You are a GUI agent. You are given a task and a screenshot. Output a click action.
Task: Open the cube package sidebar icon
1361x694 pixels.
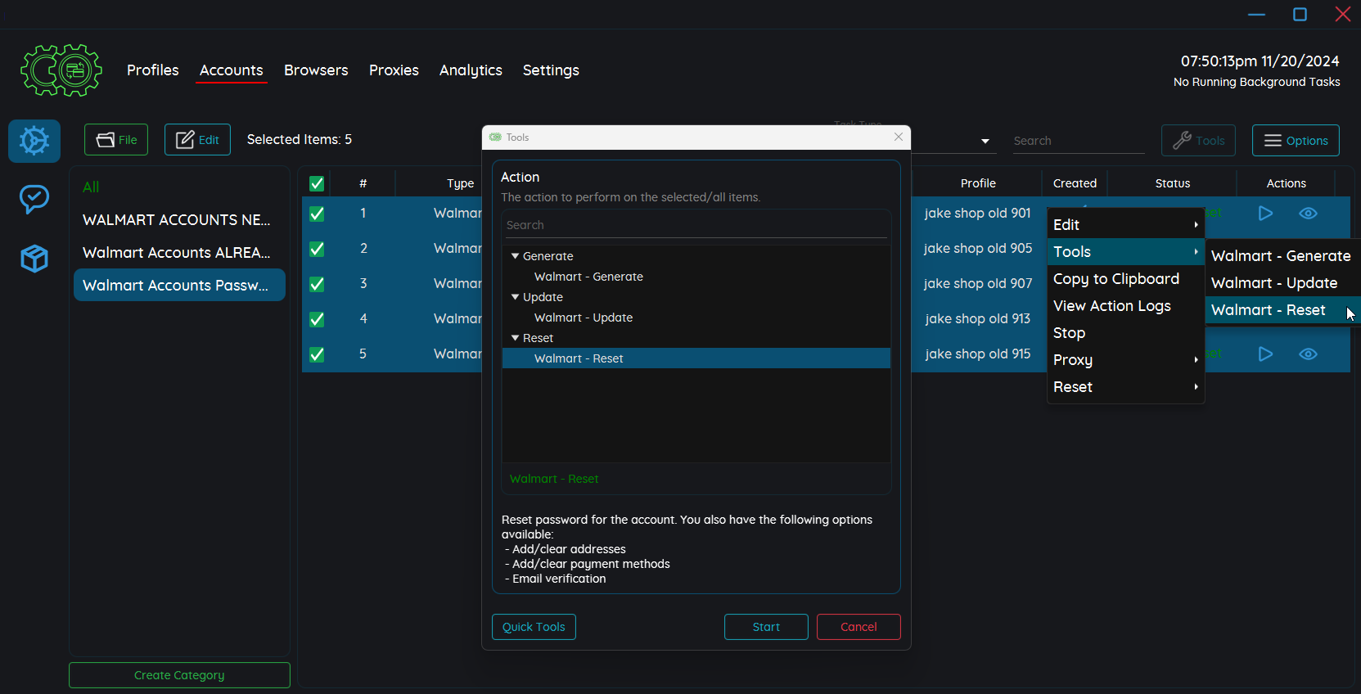point(34,259)
